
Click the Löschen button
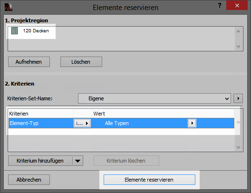pos(81,62)
